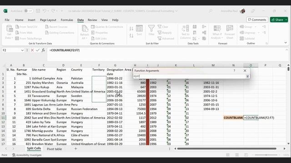Click Clear filter
This screenshot has width=291, height=163.
pyautogui.click(x=163, y=27)
